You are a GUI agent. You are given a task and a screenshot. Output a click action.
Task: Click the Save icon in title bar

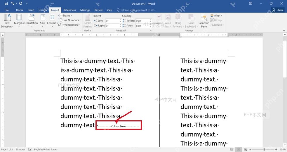6,3
